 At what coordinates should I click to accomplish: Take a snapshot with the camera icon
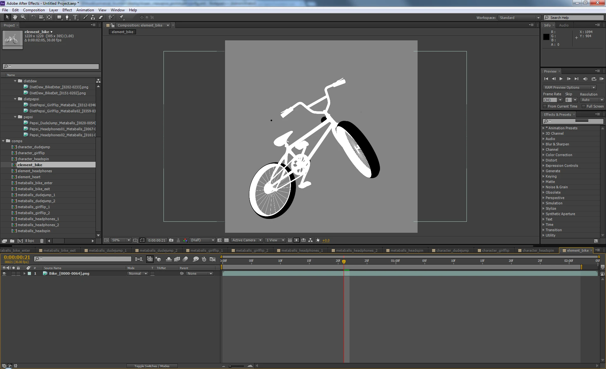click(171, 240)
